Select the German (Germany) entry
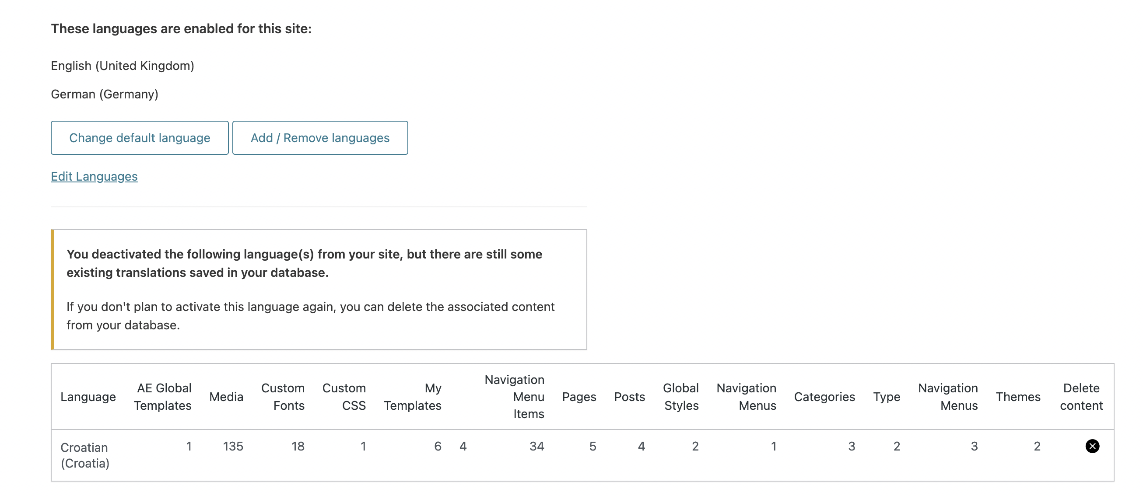1143x496 pixels. click(x=105, y=94)
